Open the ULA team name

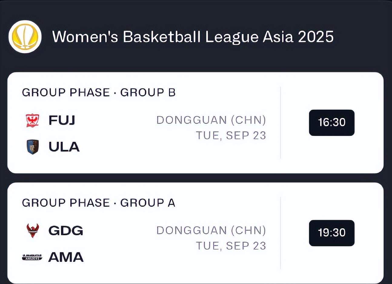pyautogui.click(x=64, y=147)
